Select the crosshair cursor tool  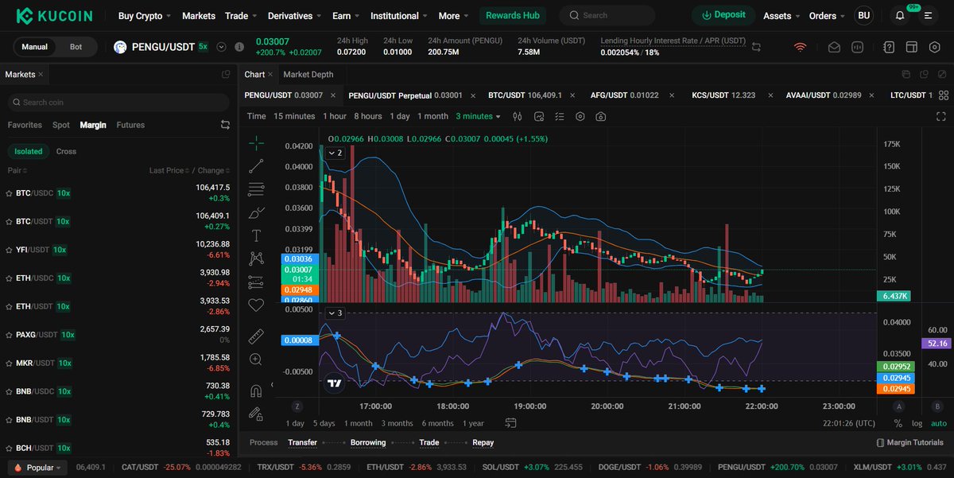pyautogui.click(x=256, y=144)
